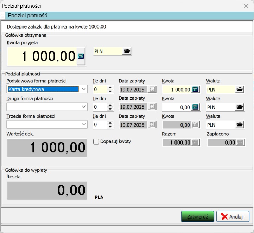The width and height of the screenshot is (254, 233).
Task: Expand Trzecia forma płatności dropdown
Action: point(83,124)
